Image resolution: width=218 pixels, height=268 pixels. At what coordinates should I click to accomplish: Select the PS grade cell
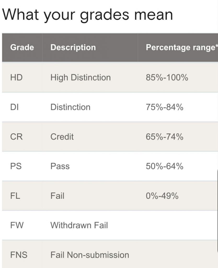[x=16, y=166]
